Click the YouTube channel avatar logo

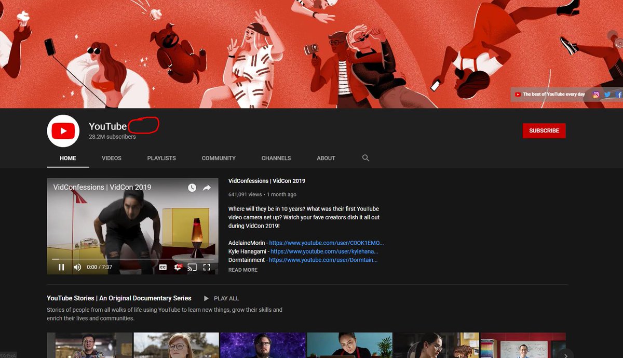coord(63,131)
